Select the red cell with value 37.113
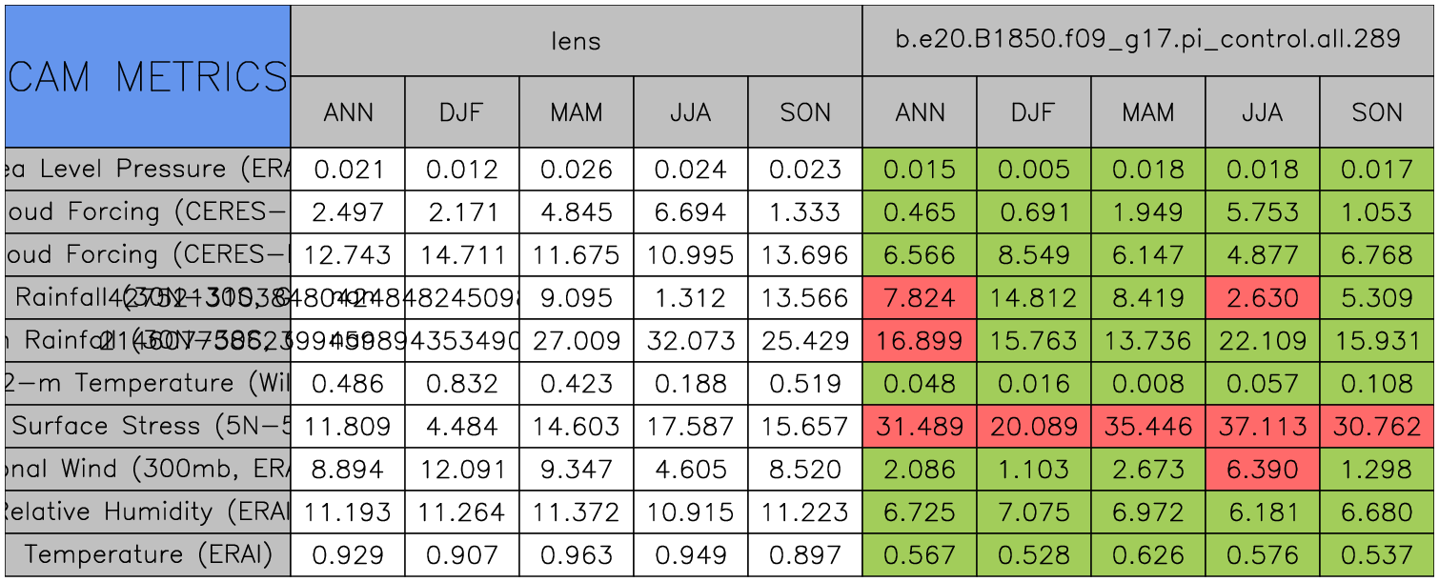 pos(1262,426)
